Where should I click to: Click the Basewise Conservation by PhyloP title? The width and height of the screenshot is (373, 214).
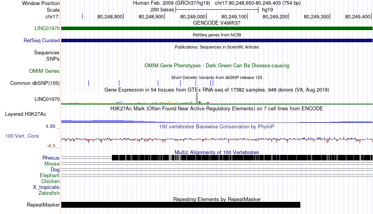[x=217, y=126]
